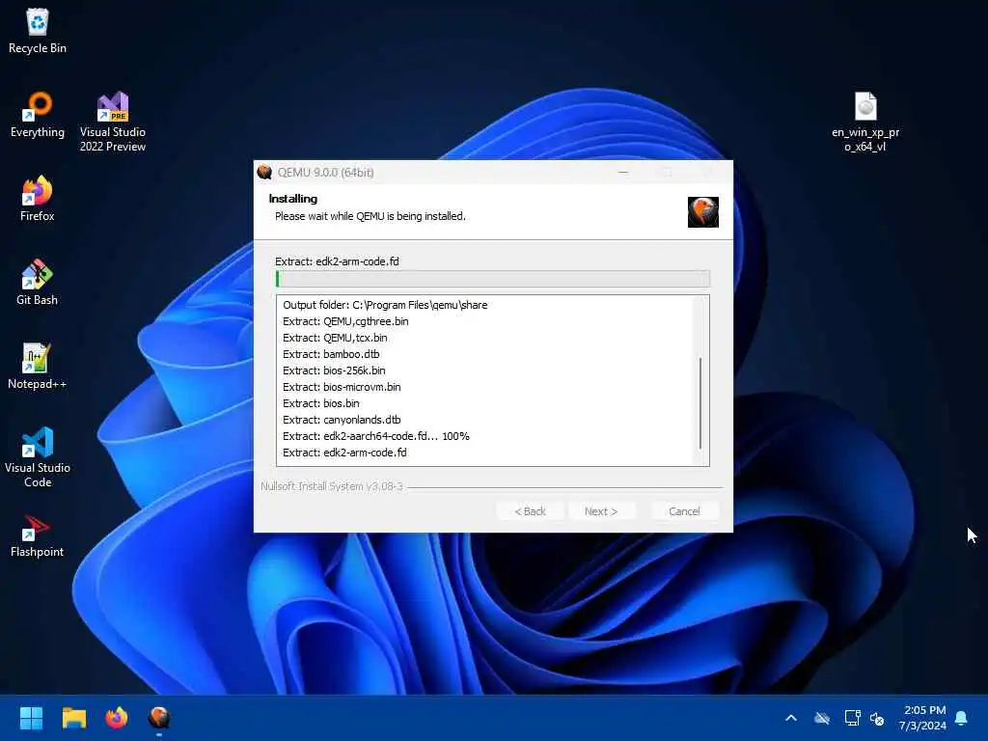
Task: Open Visual Studio 2022 Preview shortcut
Action: coord(113,122)
